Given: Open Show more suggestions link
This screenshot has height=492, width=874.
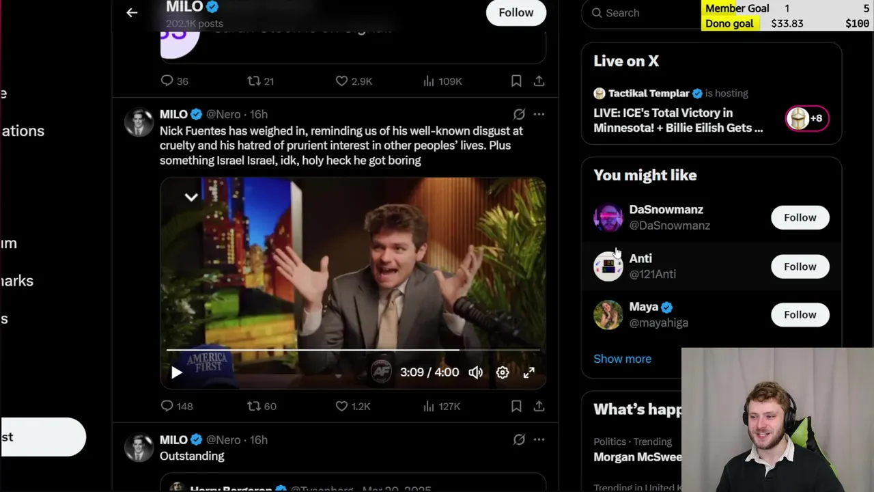Looking at the screenshot, I should click(x=622, y=359).
